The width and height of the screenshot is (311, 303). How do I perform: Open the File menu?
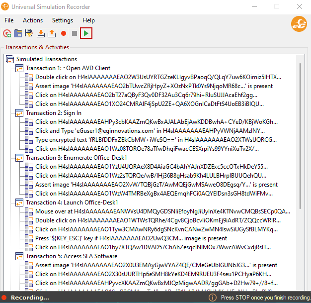pos(9,20)
